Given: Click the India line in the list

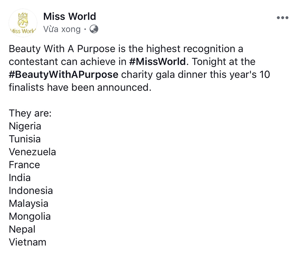Looking at the screenshot, I should pyautogui.click(x=20, y=177).
